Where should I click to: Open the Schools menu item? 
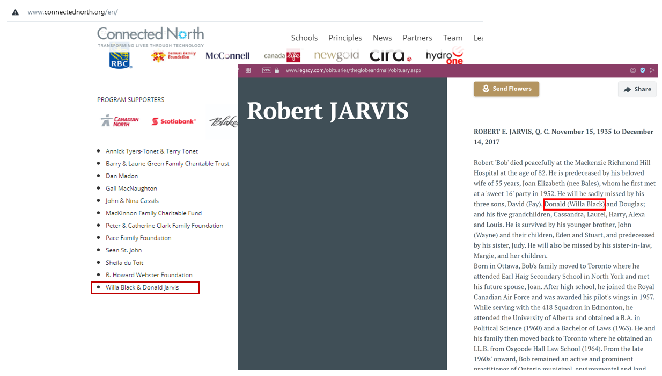click(304, 38)
